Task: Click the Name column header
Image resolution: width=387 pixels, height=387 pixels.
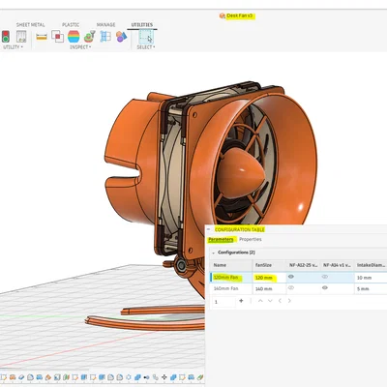Action: pos(231,265)
